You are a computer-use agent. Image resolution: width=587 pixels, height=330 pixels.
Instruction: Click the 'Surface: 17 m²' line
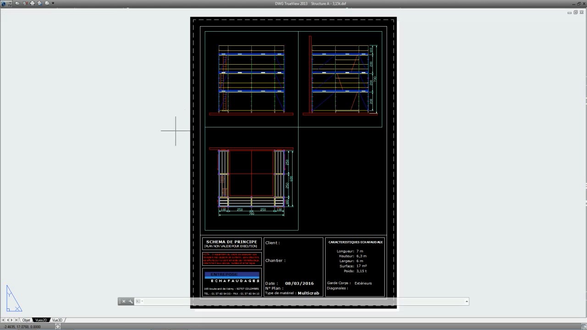tap(353, 266)
